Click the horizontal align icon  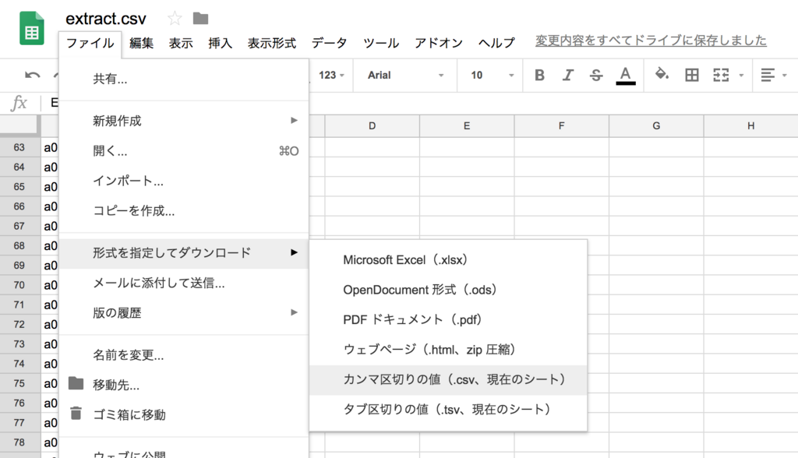[768, 76]
